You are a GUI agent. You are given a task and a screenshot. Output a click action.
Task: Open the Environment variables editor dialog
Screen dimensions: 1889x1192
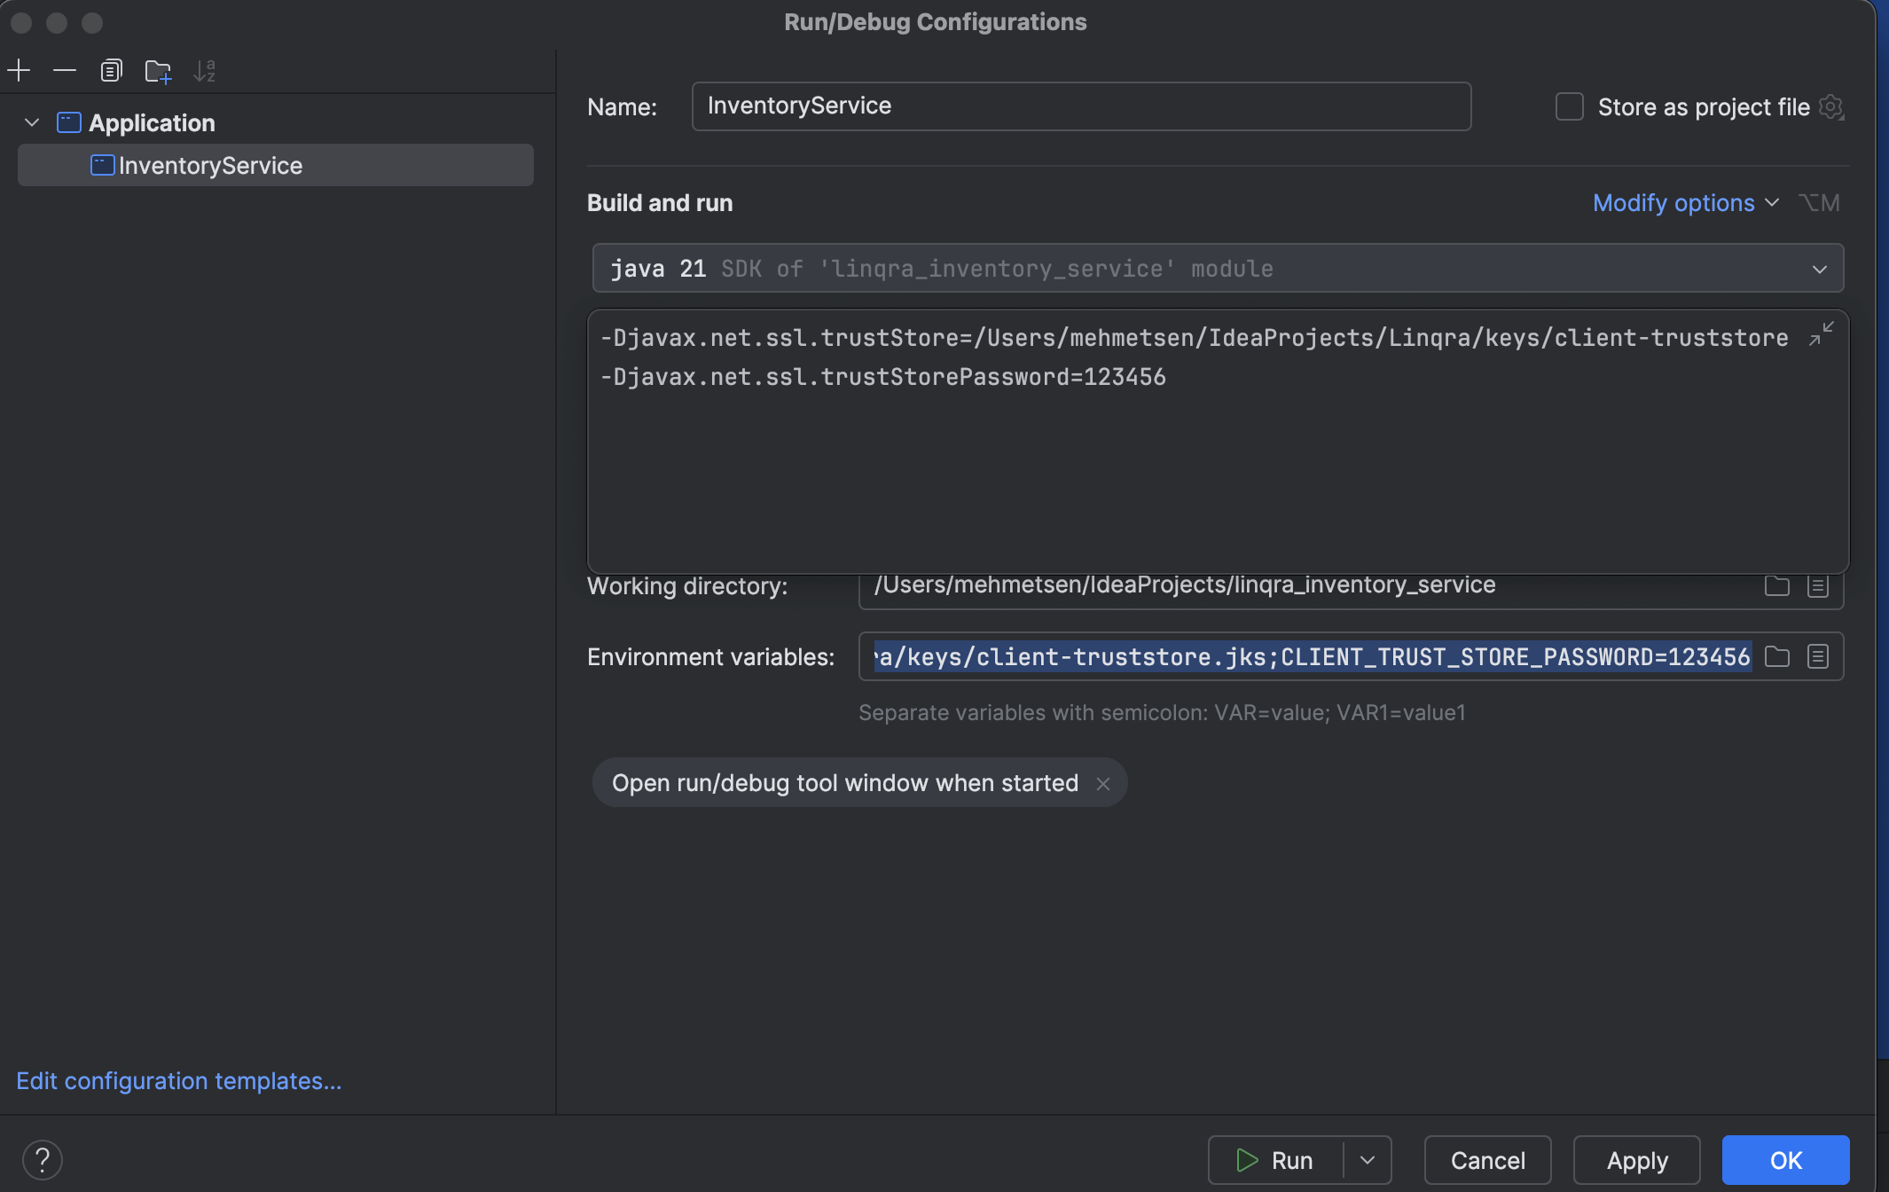click(x=1818, y=656)
